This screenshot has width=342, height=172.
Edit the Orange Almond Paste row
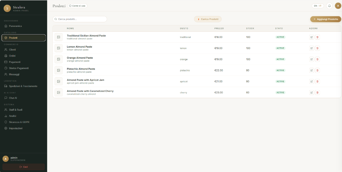coord(312,59)
